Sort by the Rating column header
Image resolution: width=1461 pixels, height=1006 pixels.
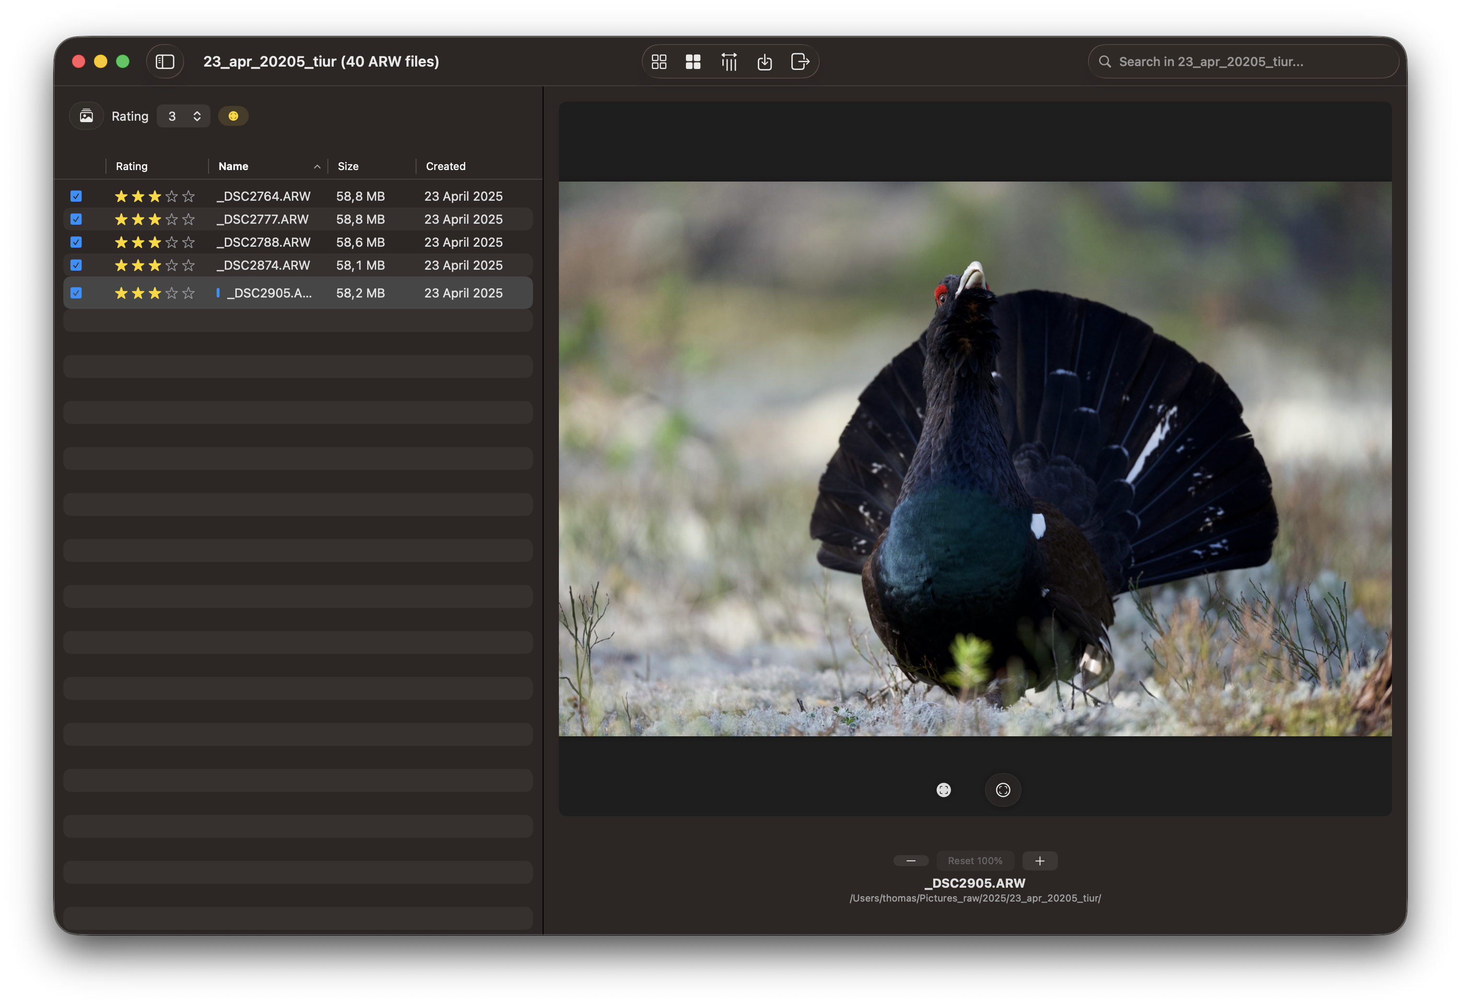pyautogui.click(x=131, y=166)
